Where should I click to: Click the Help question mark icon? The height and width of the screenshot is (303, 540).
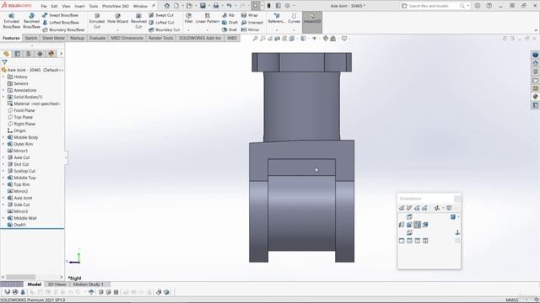(489, 6)
